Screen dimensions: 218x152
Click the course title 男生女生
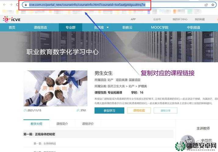(104, 73)
